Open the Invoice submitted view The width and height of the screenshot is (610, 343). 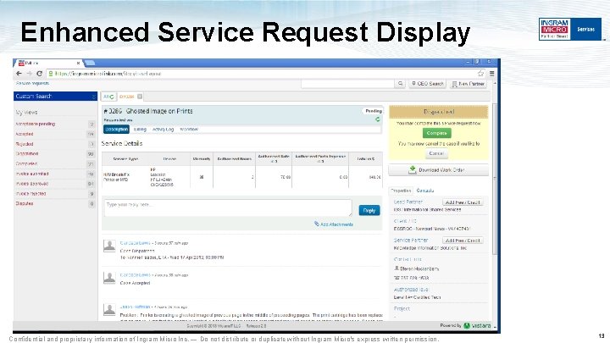pos(32,174)
